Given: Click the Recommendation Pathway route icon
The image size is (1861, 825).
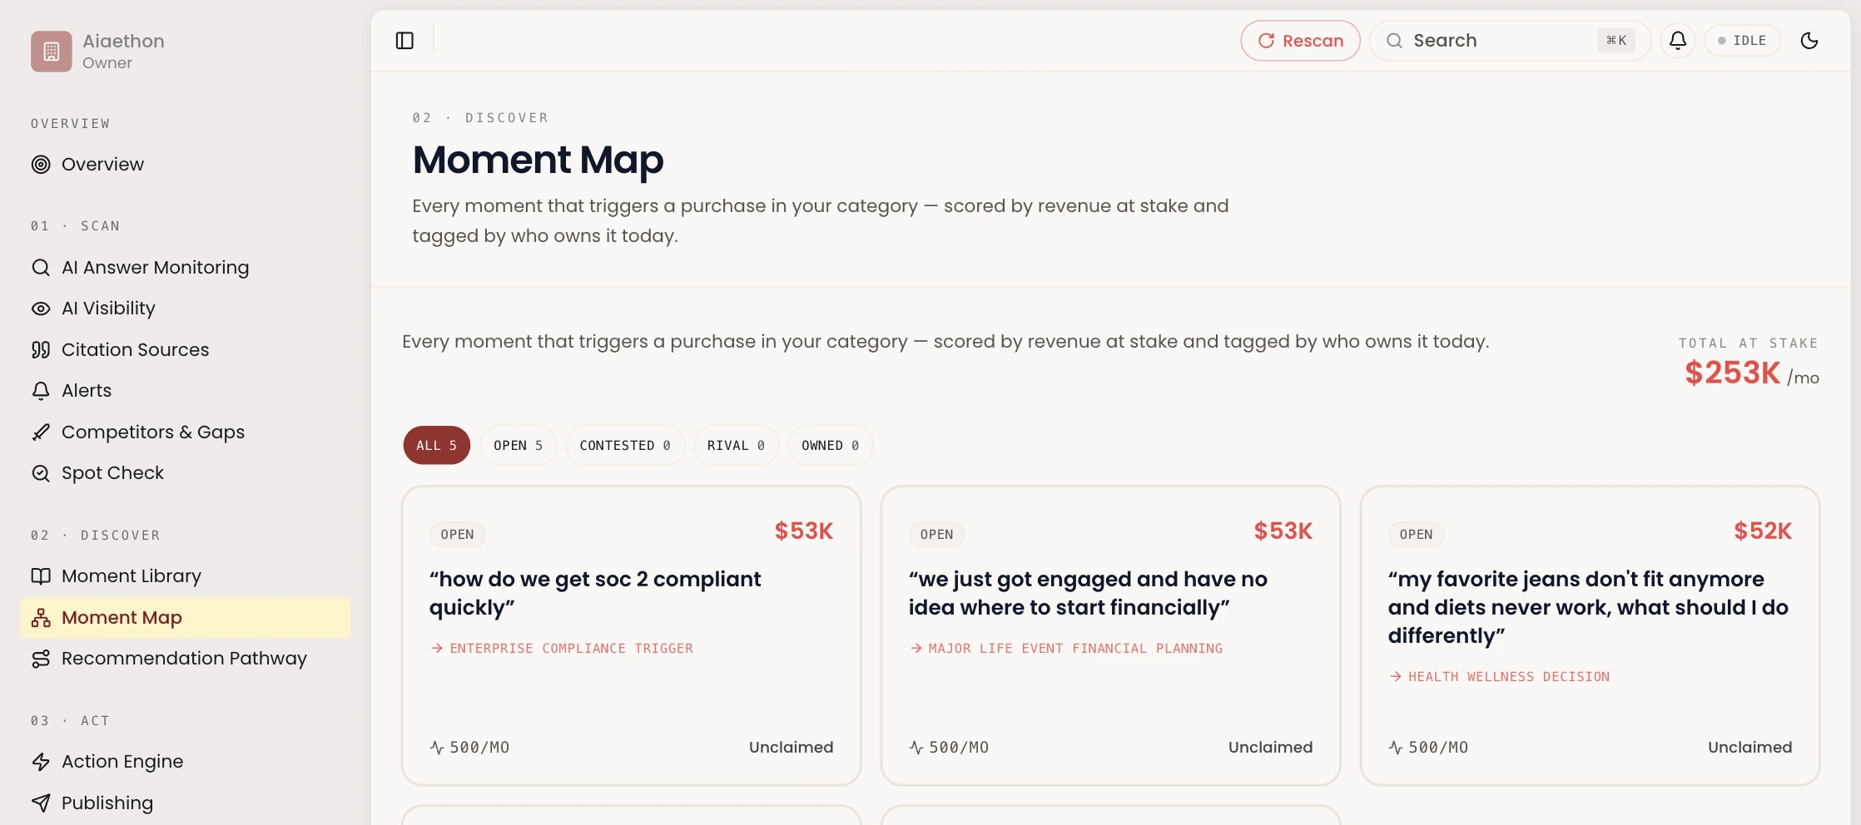Looking at the screenshot, I should click(x=41, y=659).
